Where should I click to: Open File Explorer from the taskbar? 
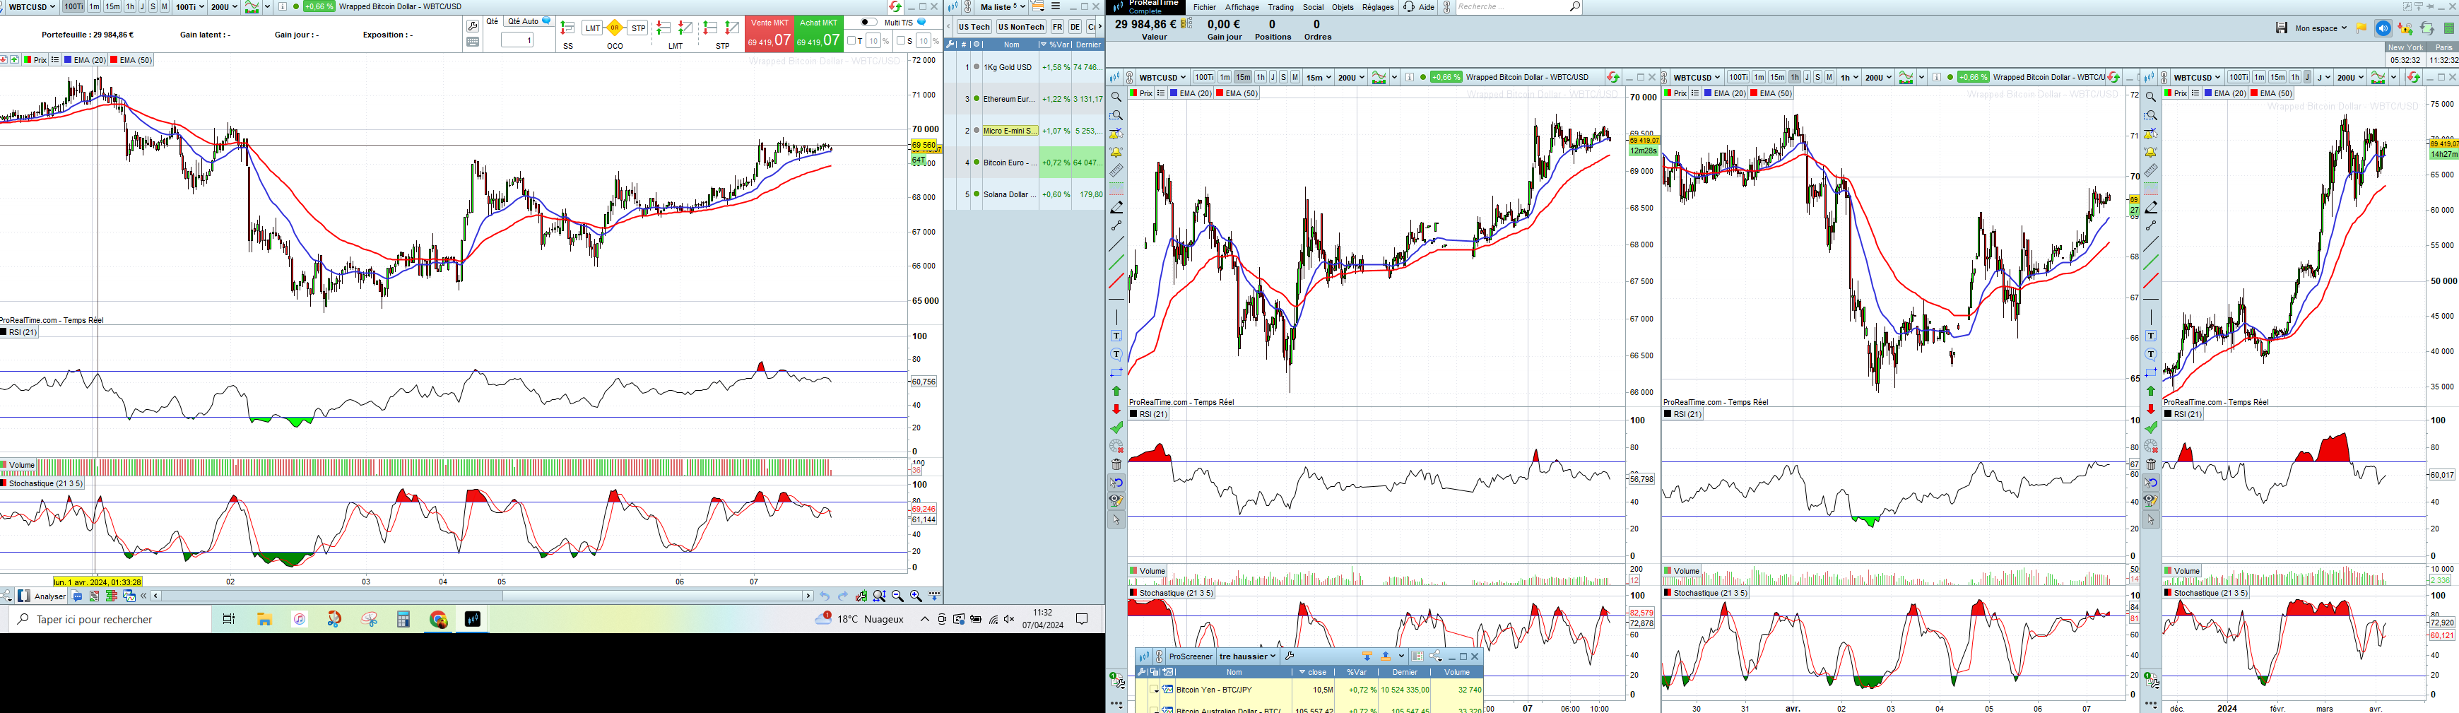pyautogui.click(x=264, y=620)
